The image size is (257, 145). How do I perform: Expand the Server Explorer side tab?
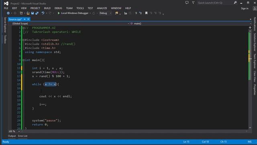coord(5,25)
